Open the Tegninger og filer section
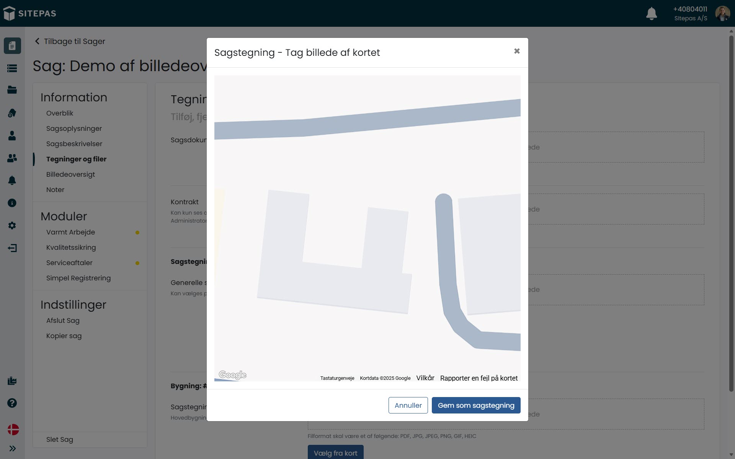 [x=76, y=159]
